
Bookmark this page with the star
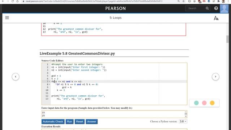click(183, 1)
